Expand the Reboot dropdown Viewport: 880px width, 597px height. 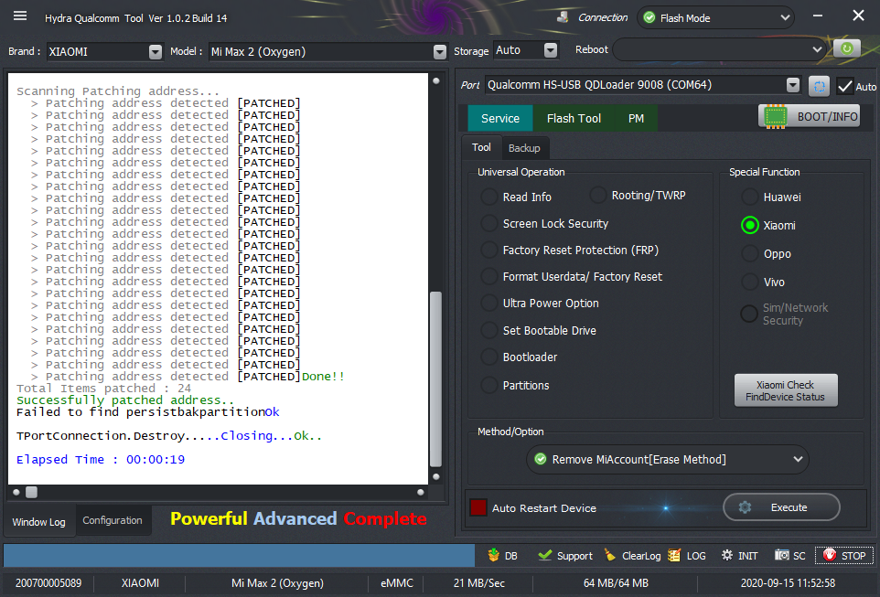pos(817,49)
